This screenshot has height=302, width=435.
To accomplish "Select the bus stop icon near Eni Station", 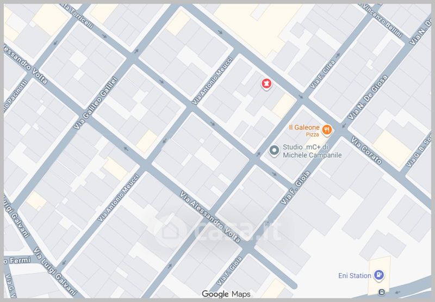I will coord(382,292).
